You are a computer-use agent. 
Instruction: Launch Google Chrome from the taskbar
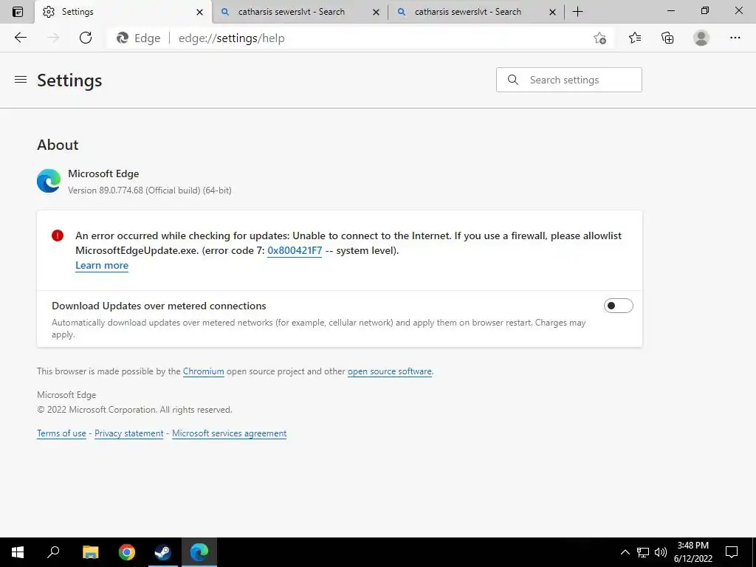[x=127, y=552]
